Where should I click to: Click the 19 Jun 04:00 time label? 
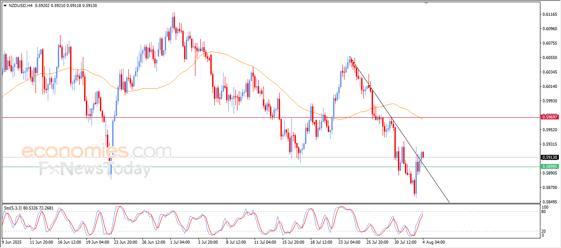pyautogui.click(x=97, y=241)
